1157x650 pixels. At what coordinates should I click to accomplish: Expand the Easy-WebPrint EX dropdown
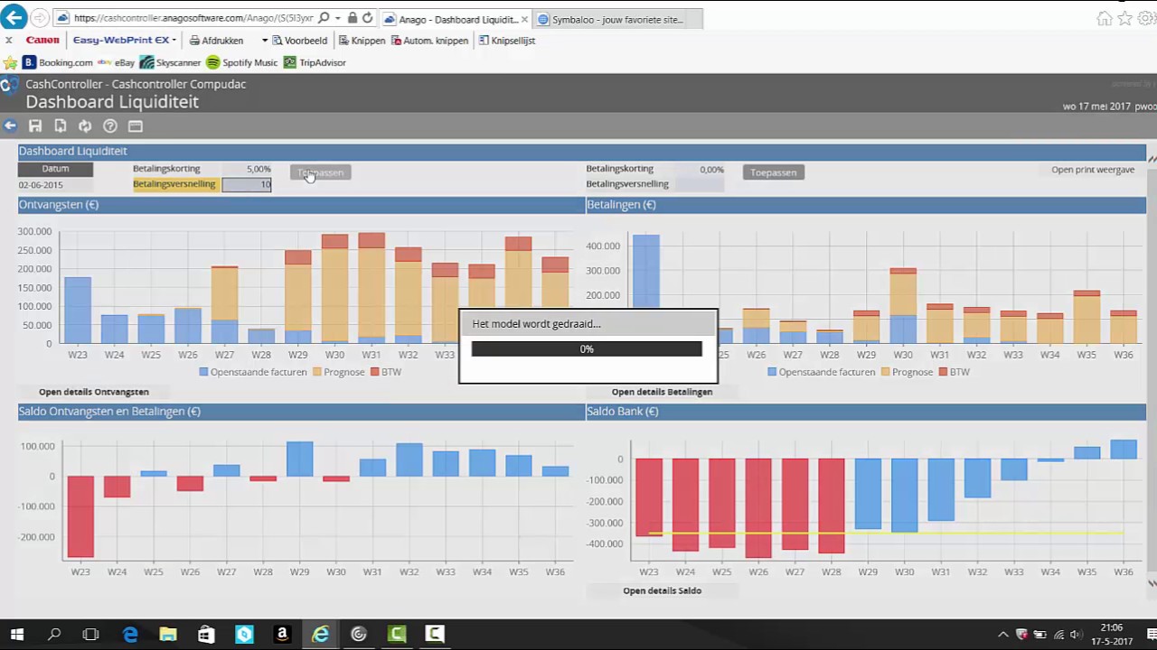pyautogui.click(x=173, y=41)
